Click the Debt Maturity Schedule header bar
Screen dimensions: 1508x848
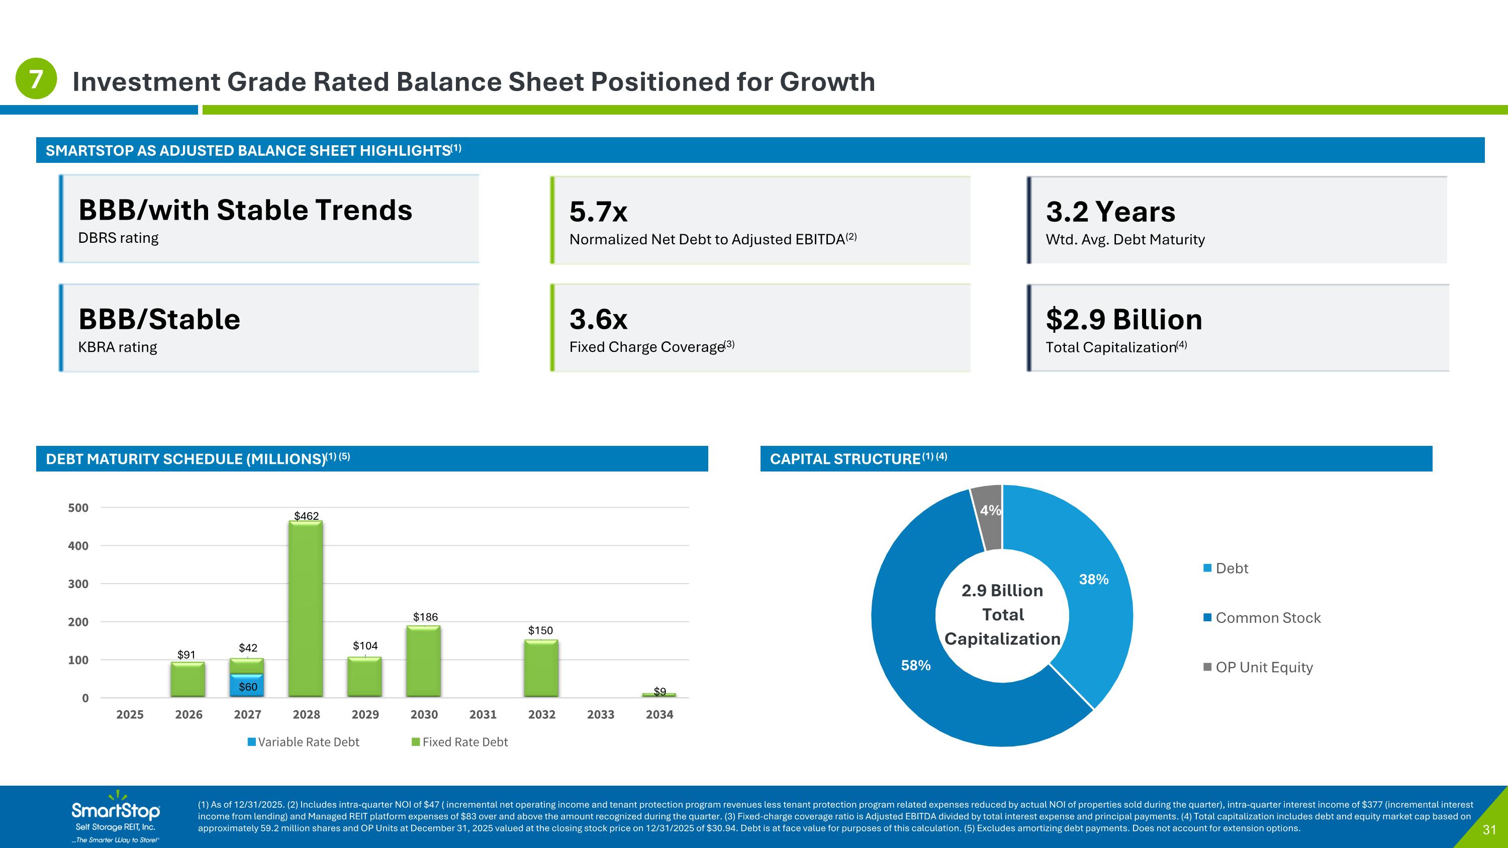[372, 459]
